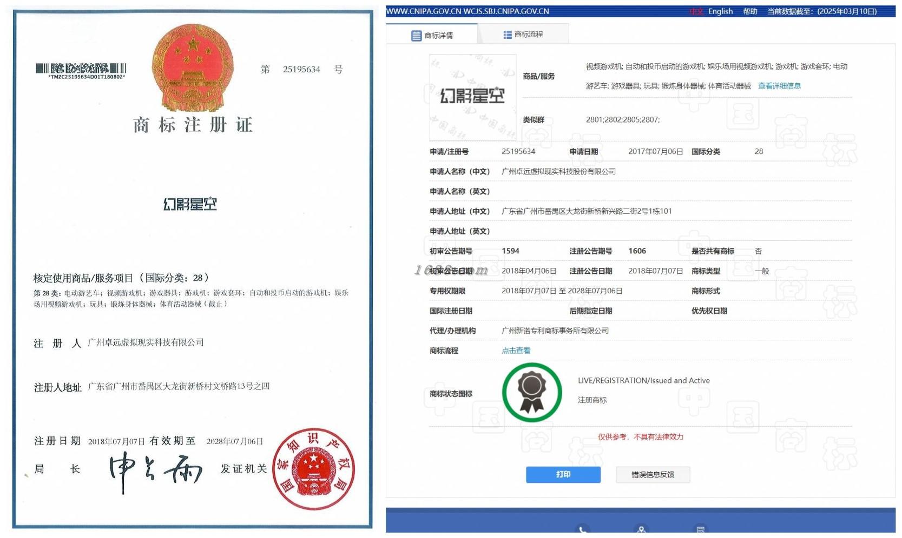Screen dimensions: 902x538
Task: Click the blue 打印 button
Action: click(x=563, y=474)
